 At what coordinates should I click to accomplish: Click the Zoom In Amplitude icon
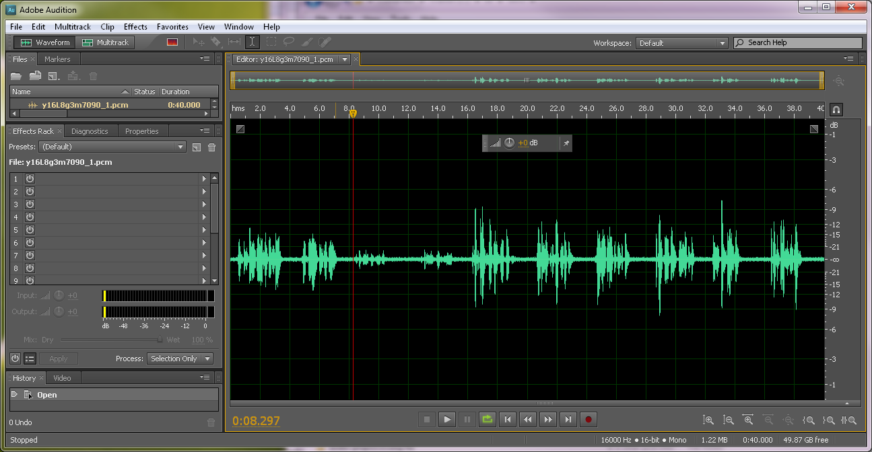pos(709,420)
